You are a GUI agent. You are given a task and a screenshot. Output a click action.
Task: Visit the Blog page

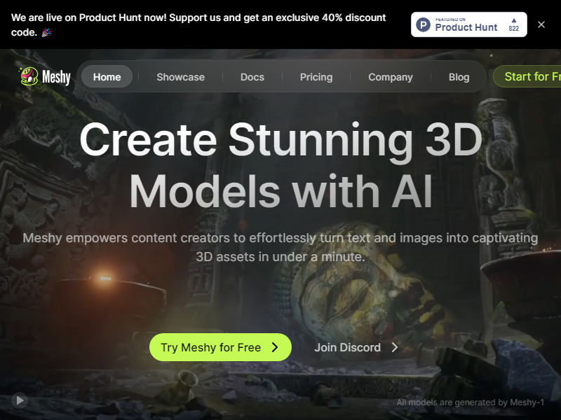coord(459,77)
